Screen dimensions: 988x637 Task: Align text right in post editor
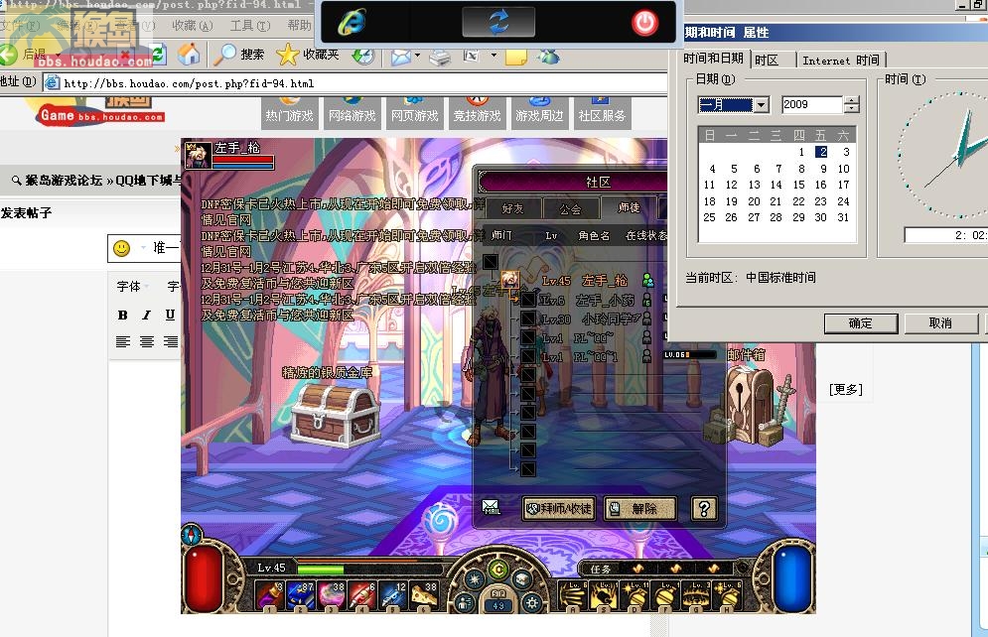170,341
